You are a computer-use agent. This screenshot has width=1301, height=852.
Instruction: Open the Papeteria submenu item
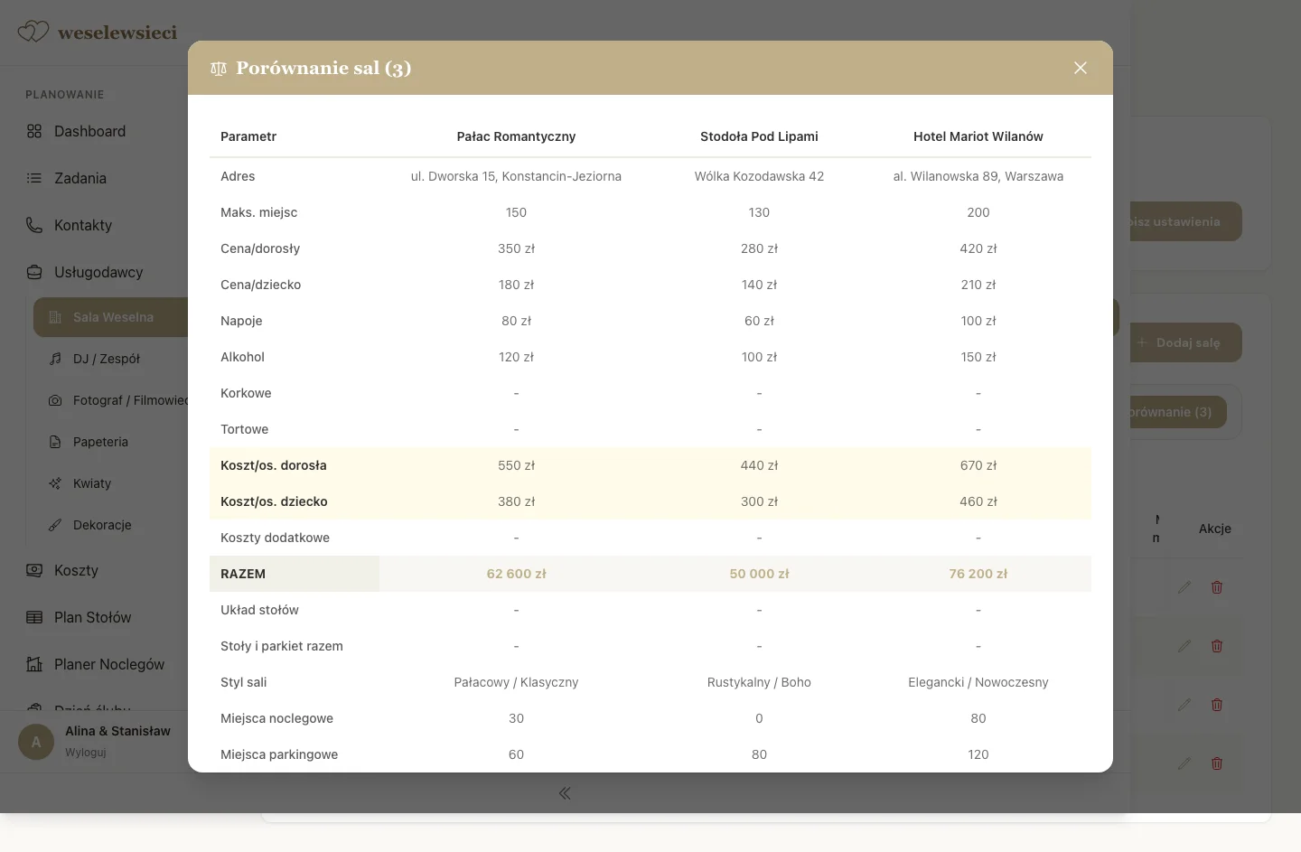point(100,442)
